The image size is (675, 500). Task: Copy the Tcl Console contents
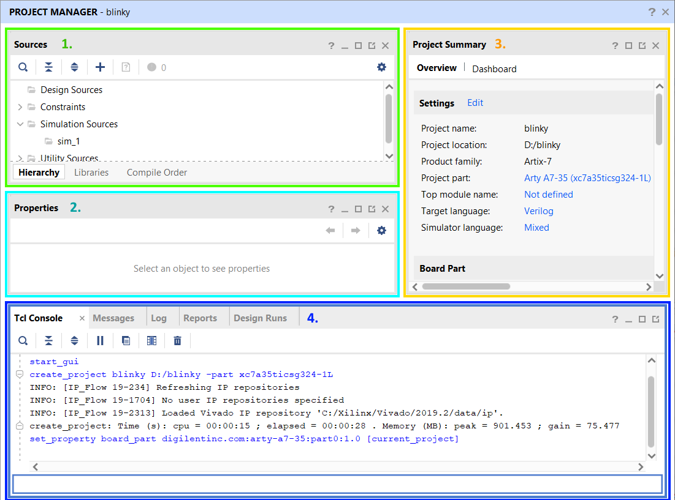point(126,341)
